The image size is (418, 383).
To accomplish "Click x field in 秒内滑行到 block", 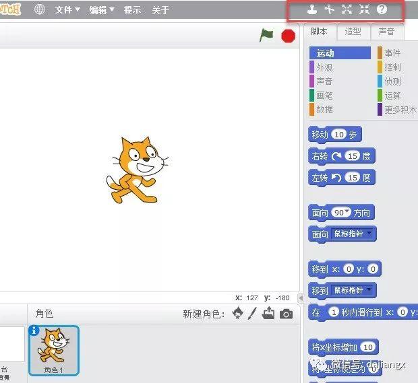I will pyautogui.click(x=402, y=312).
